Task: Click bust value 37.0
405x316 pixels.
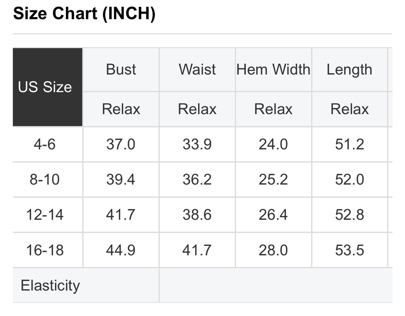Action: (121, 144)
